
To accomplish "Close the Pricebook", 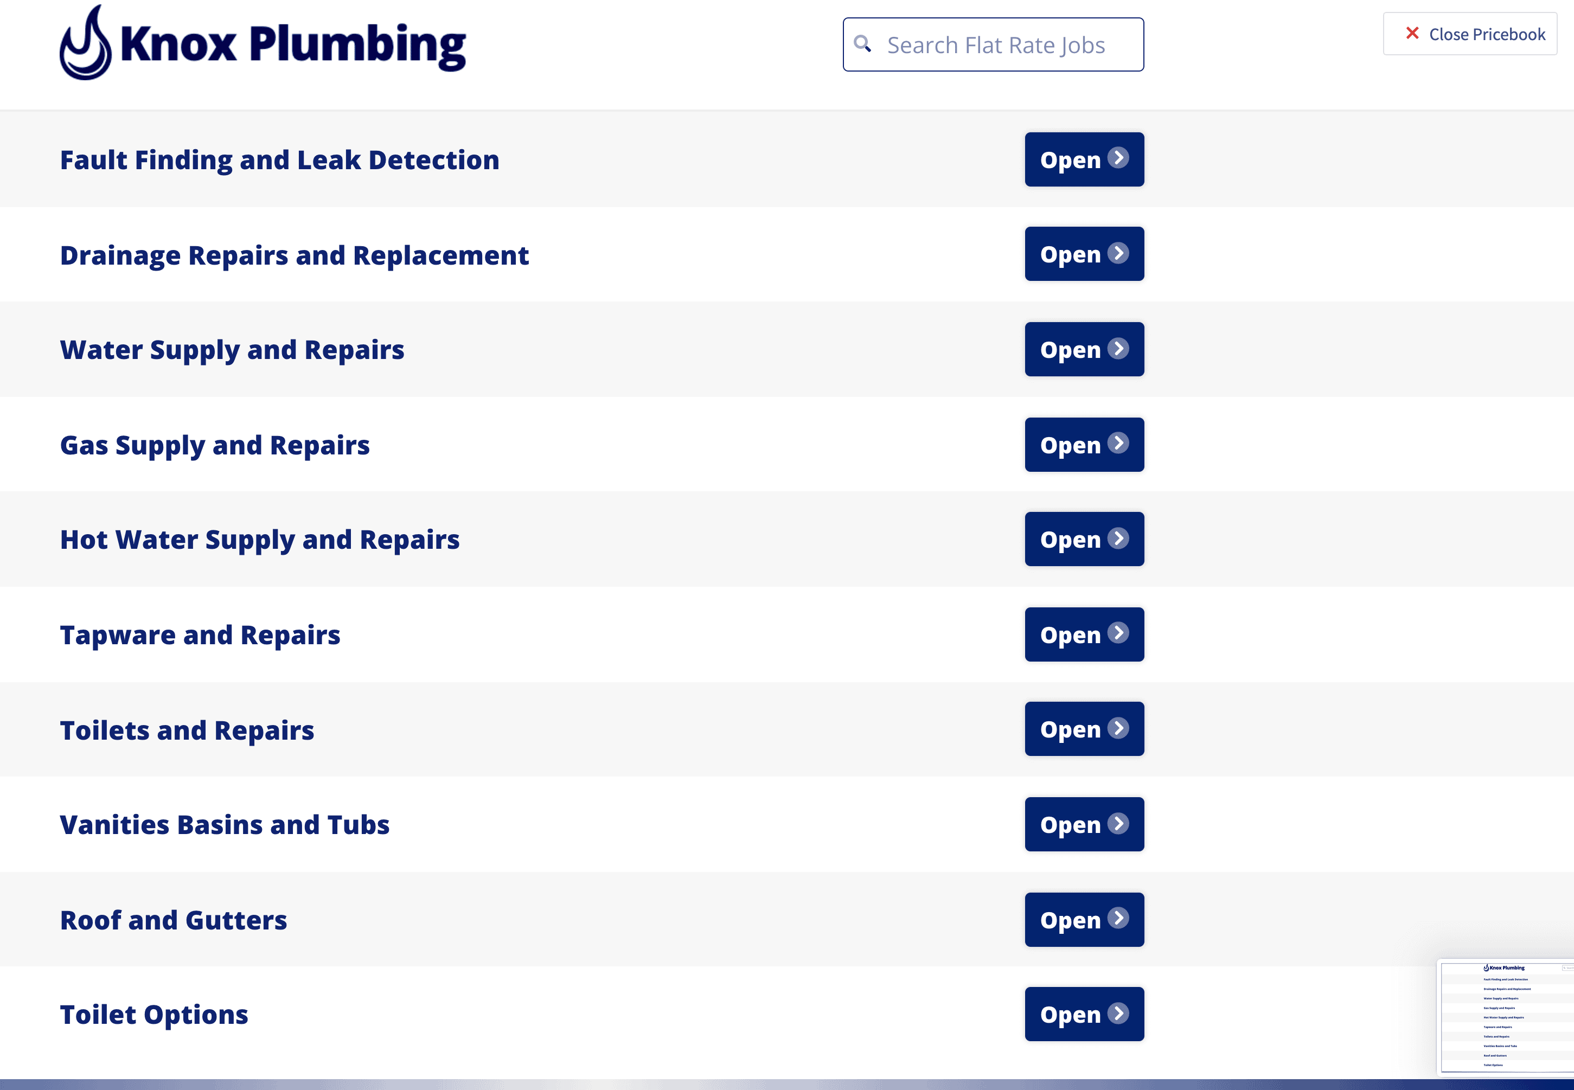I will coord(1470,34).
